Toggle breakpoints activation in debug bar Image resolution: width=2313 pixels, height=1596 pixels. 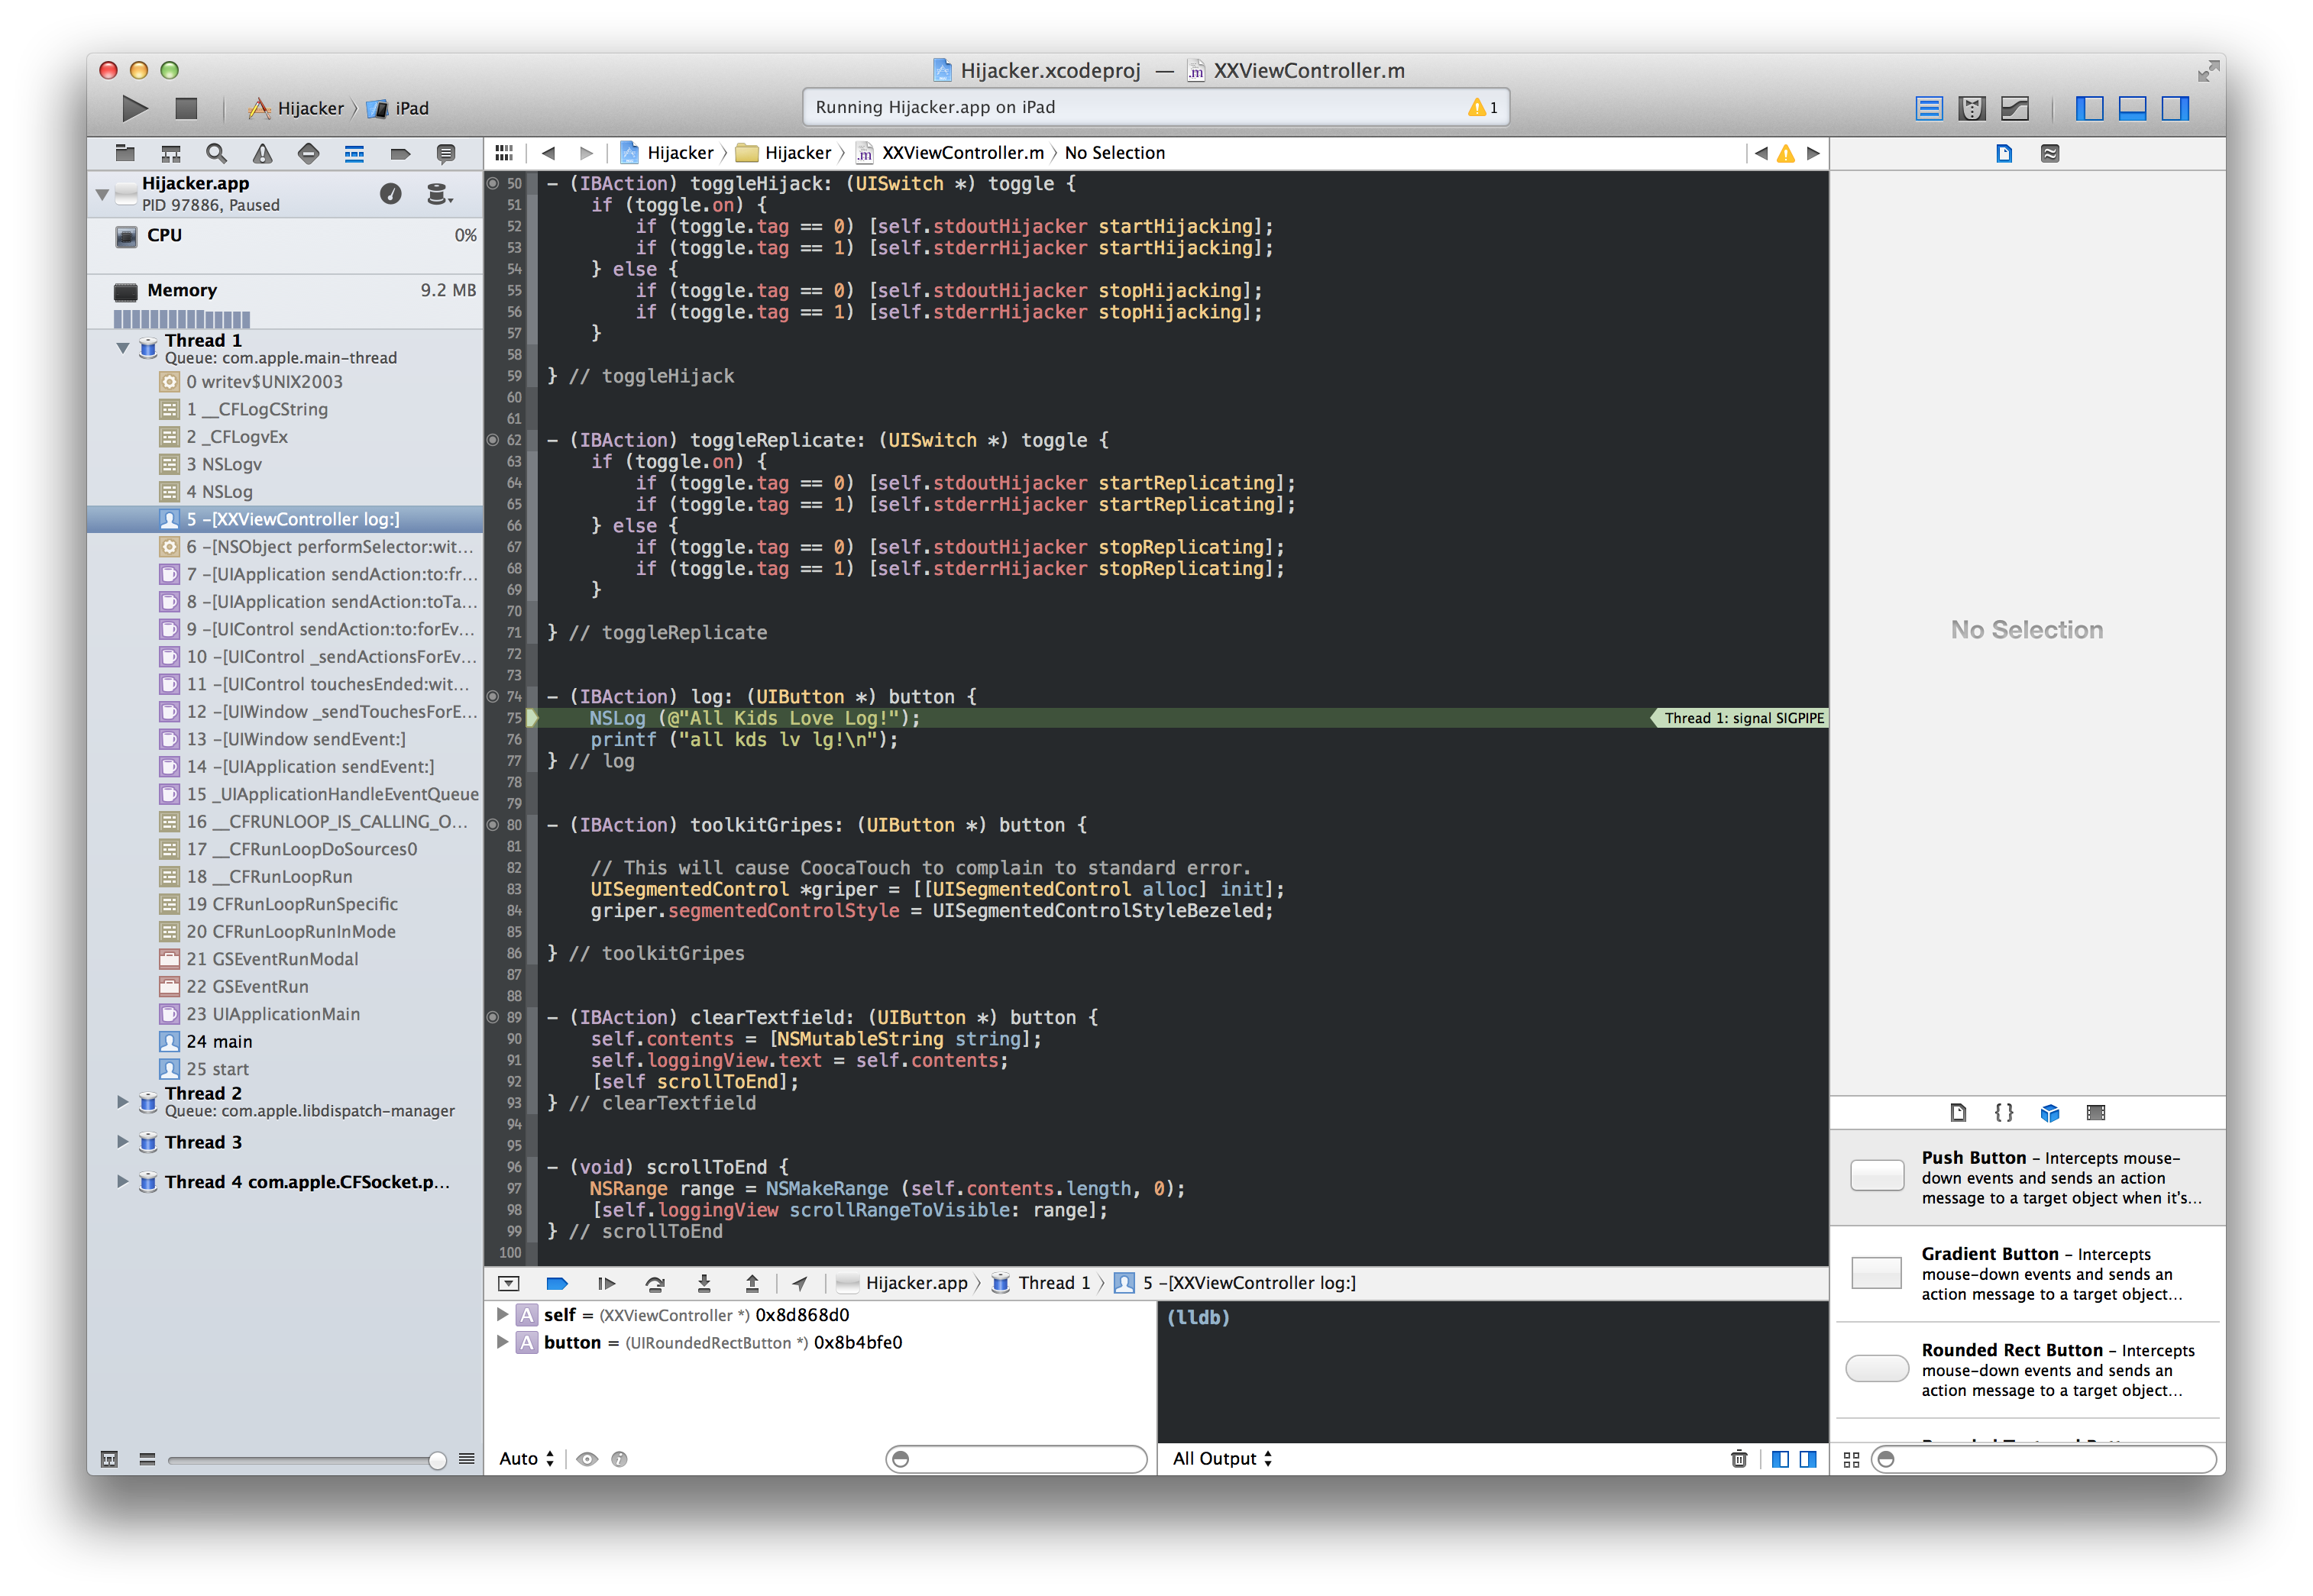(x=557, y=1283)
